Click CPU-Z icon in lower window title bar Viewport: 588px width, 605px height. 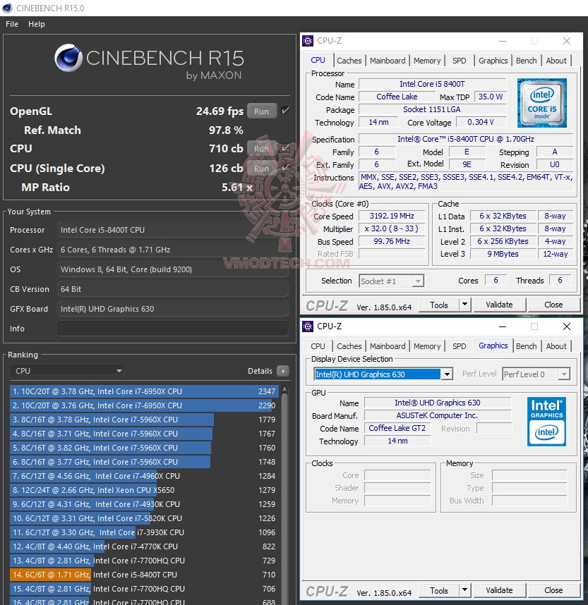[x=308, y=326]
